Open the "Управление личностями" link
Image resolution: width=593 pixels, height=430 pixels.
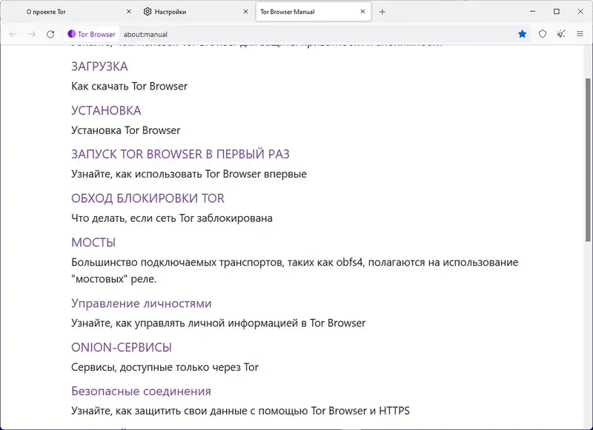pyautogui.click(x=142, y=303)
